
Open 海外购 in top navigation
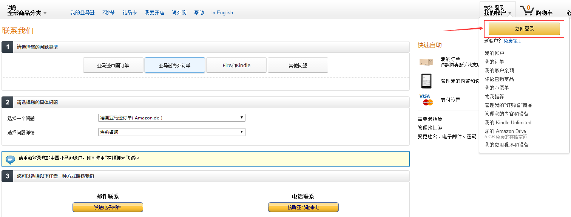coord(179,12)
